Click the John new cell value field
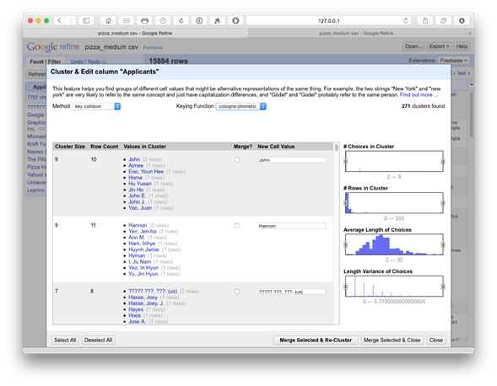This screenshot has height=386, width=497. pyautogui.click(x=292, y=160)
